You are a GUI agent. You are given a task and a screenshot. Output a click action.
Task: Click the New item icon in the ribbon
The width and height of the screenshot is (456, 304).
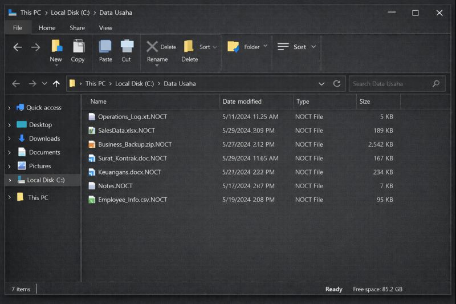click(56, 47)
